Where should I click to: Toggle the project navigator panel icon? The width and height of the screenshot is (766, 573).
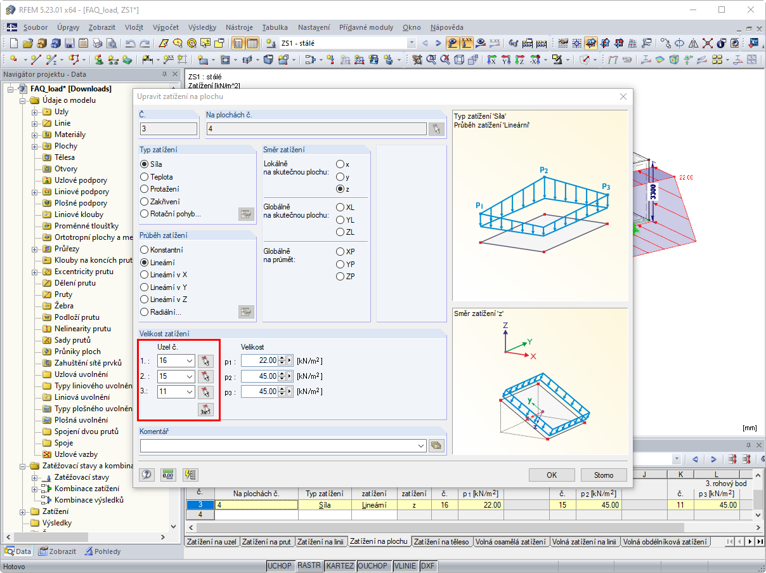[238, 43]
